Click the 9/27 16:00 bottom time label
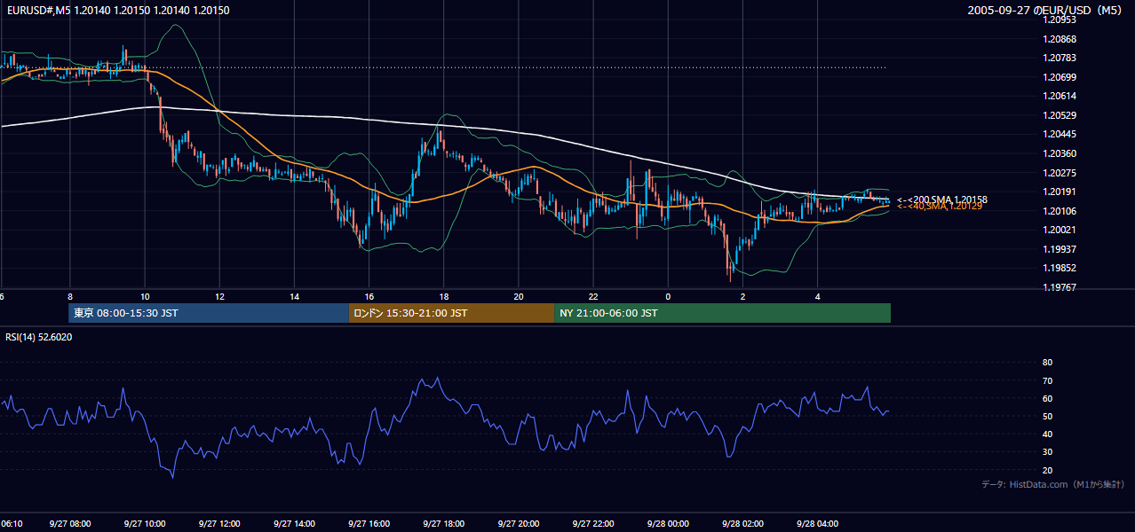The height and width of the screenshot is (532, 1135). click(369, 524)
